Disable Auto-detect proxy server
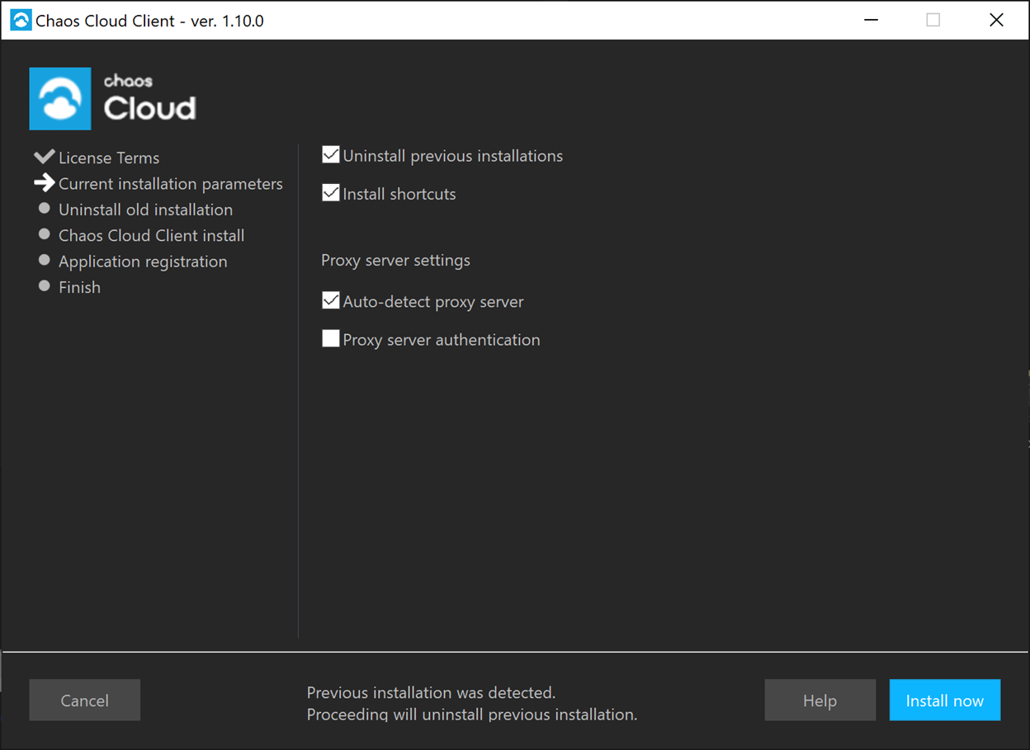Viewport: 1030px width, 750px height. click(330, 300)
